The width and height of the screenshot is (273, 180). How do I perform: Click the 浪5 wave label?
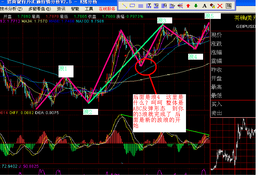[213, 16]
